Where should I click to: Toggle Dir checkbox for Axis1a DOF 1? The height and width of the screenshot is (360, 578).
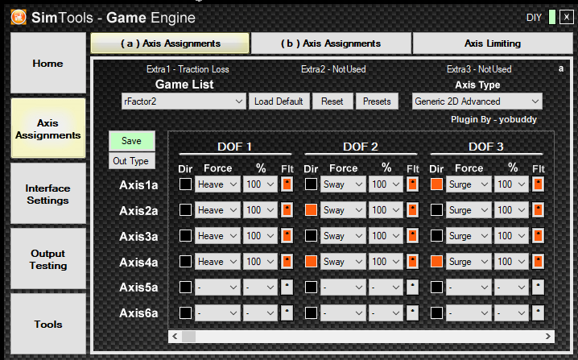coord(185,184)
